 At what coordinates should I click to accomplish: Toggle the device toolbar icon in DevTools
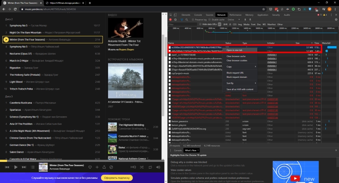point(175,15)
